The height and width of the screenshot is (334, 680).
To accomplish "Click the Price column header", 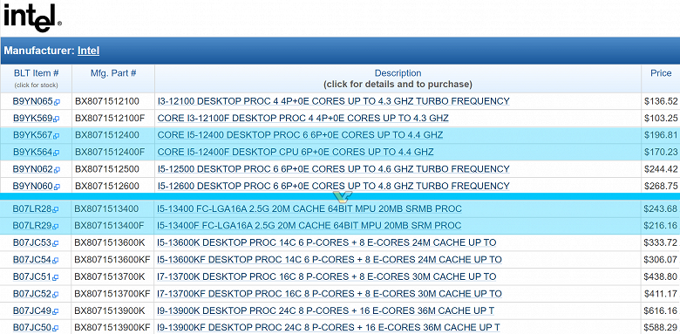I will (x=661, y=73).
